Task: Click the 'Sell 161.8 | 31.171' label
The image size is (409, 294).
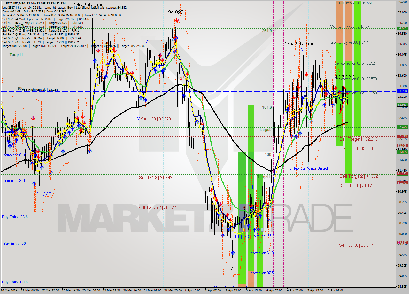Action: coord(357,185)
